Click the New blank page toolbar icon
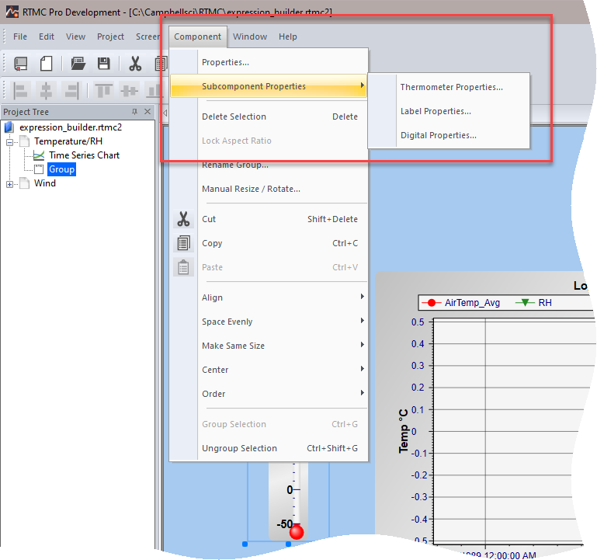Viewport: 597px width, 560px height. (46, 64)
